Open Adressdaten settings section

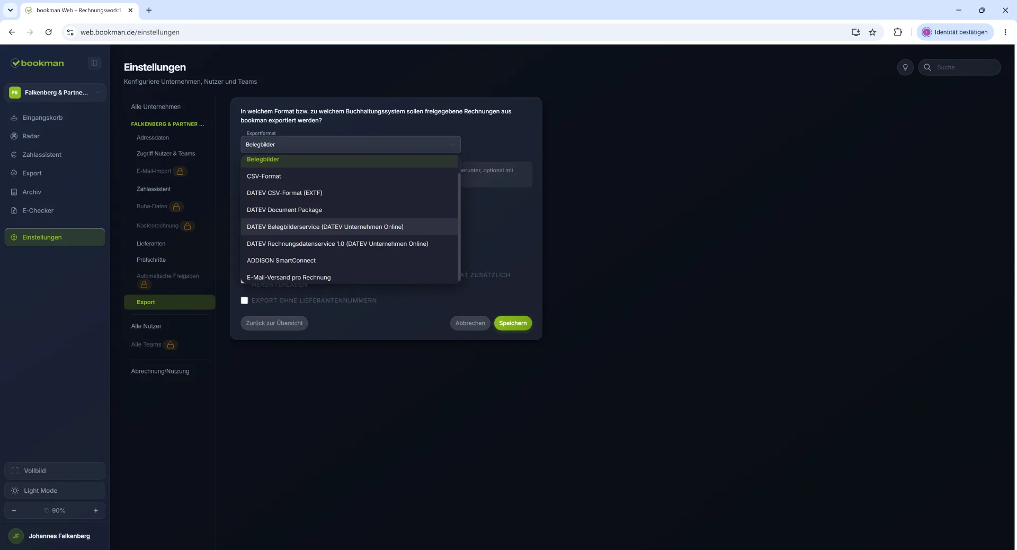coord(153,138)
